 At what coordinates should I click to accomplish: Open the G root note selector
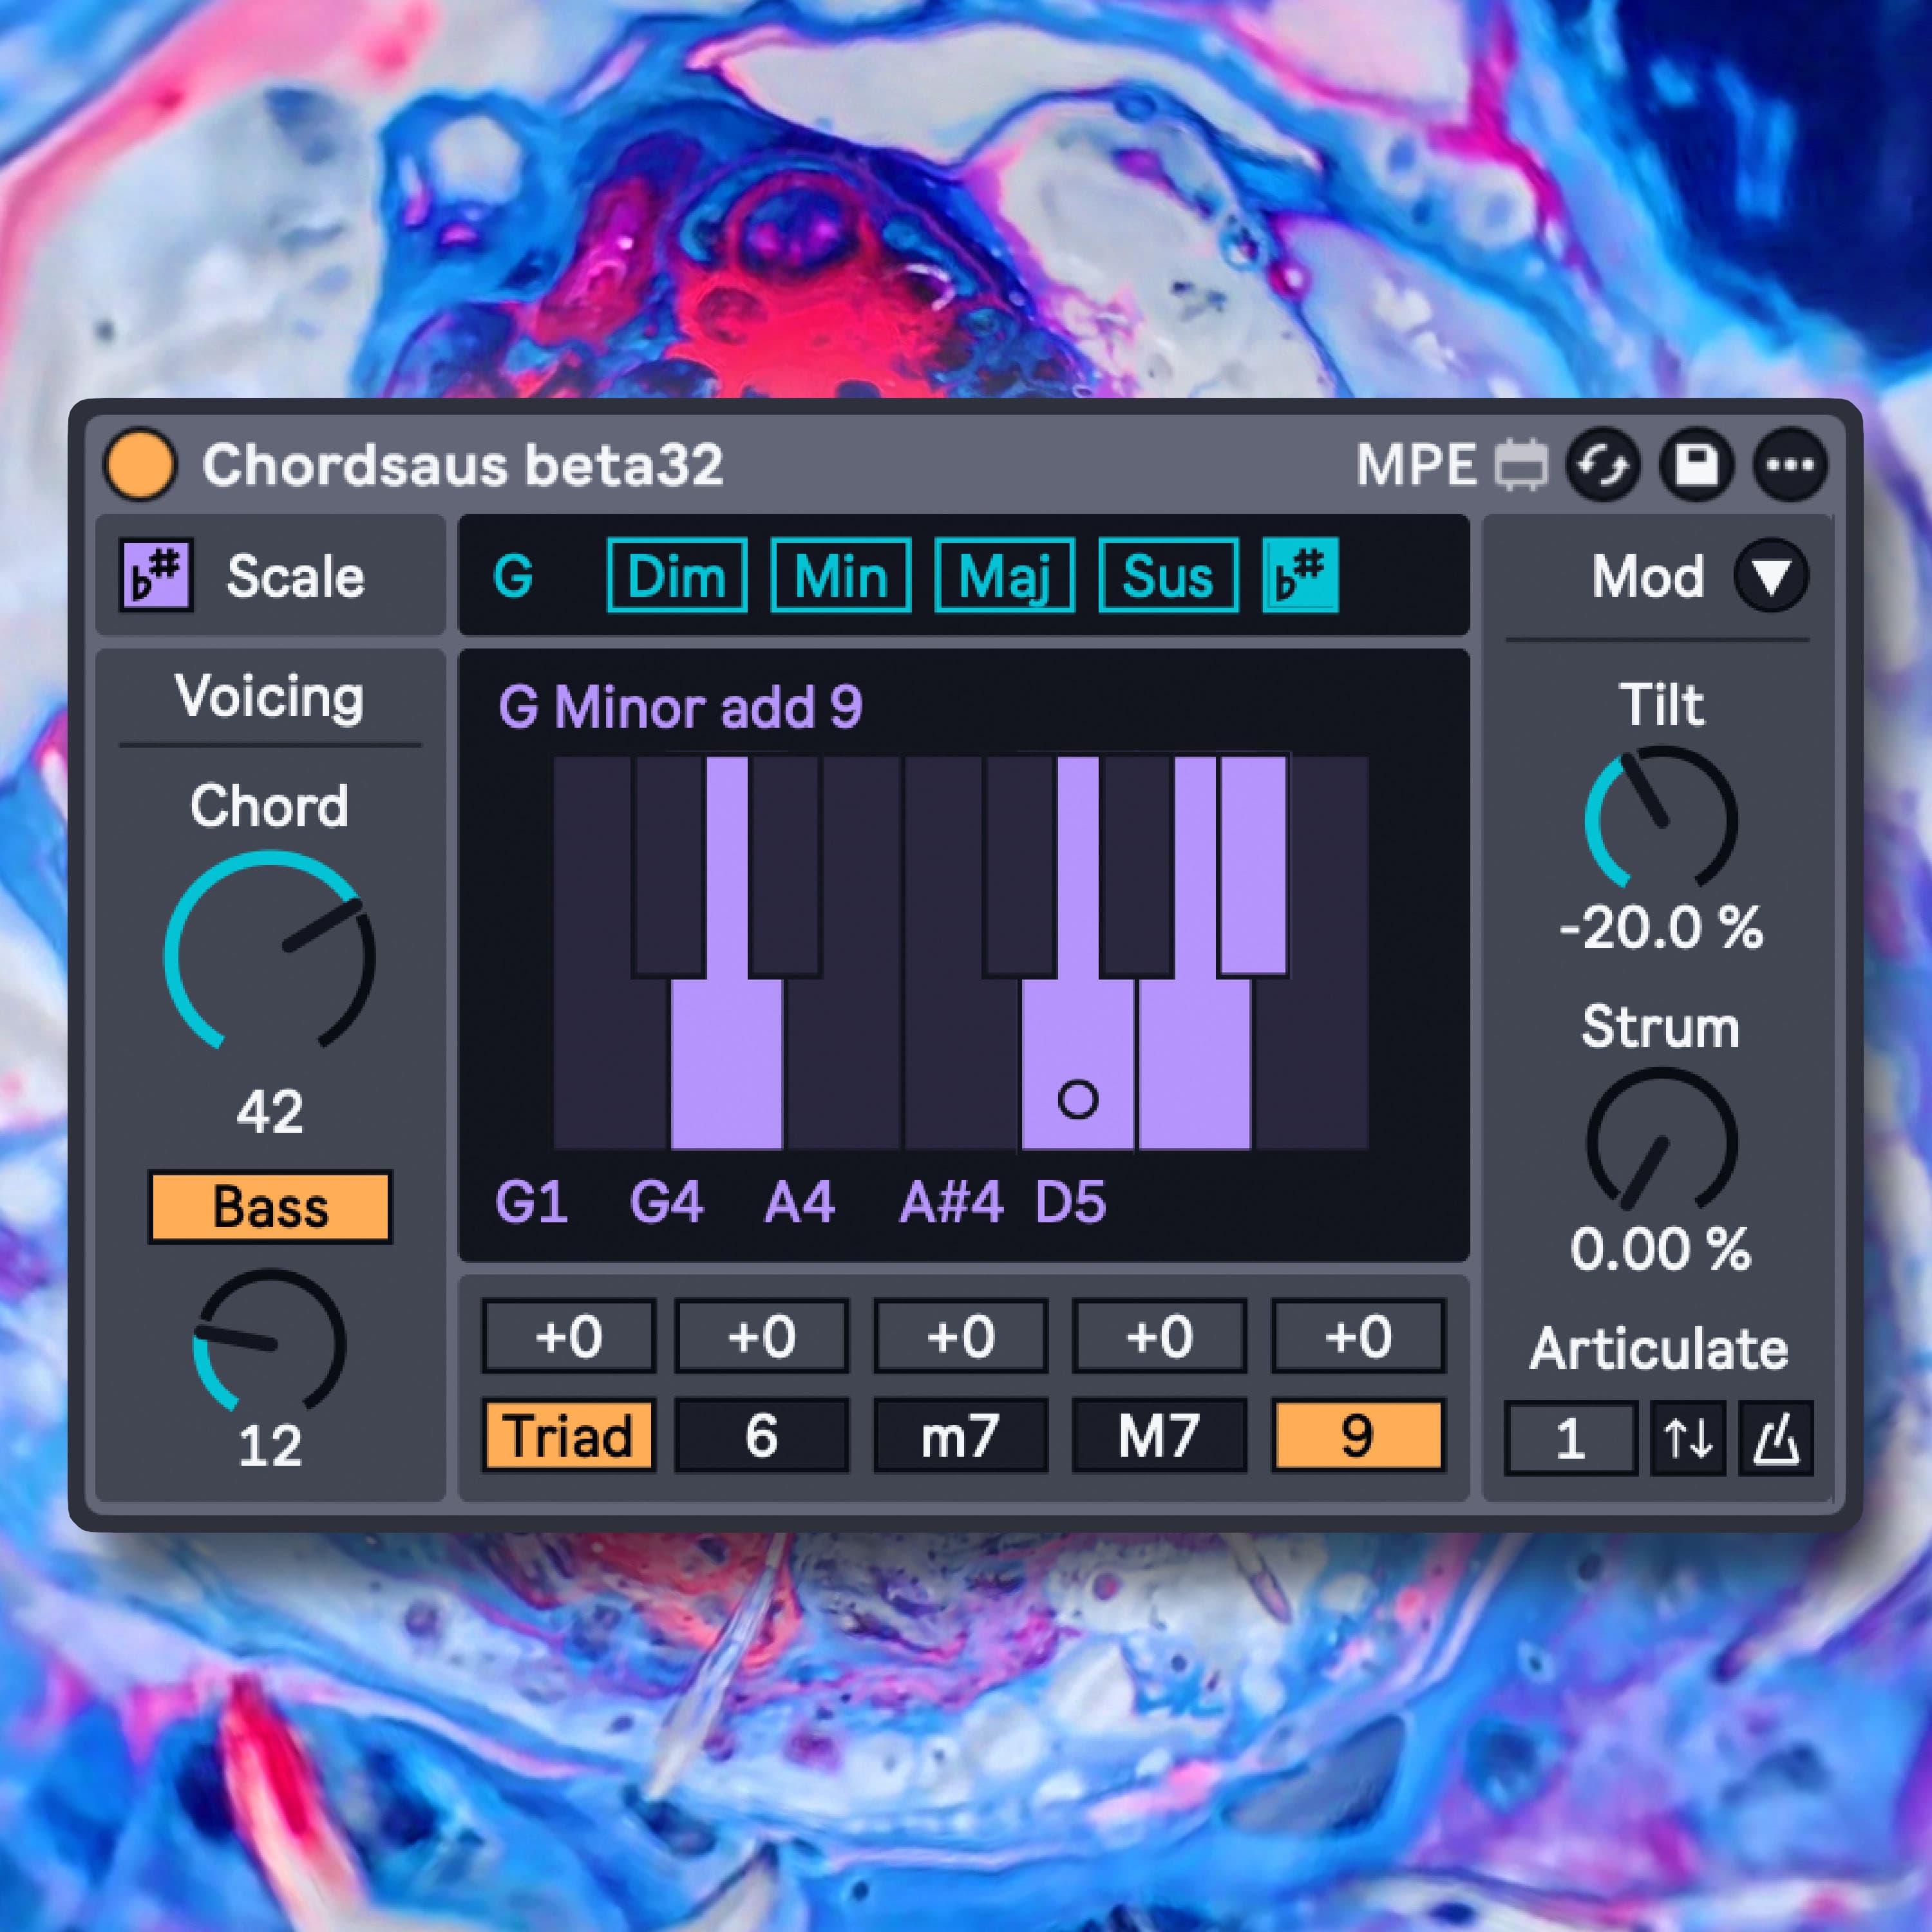click(513, 577)
